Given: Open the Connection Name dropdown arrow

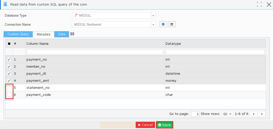Looking at the screenshot, I should [x=153, y=25].
